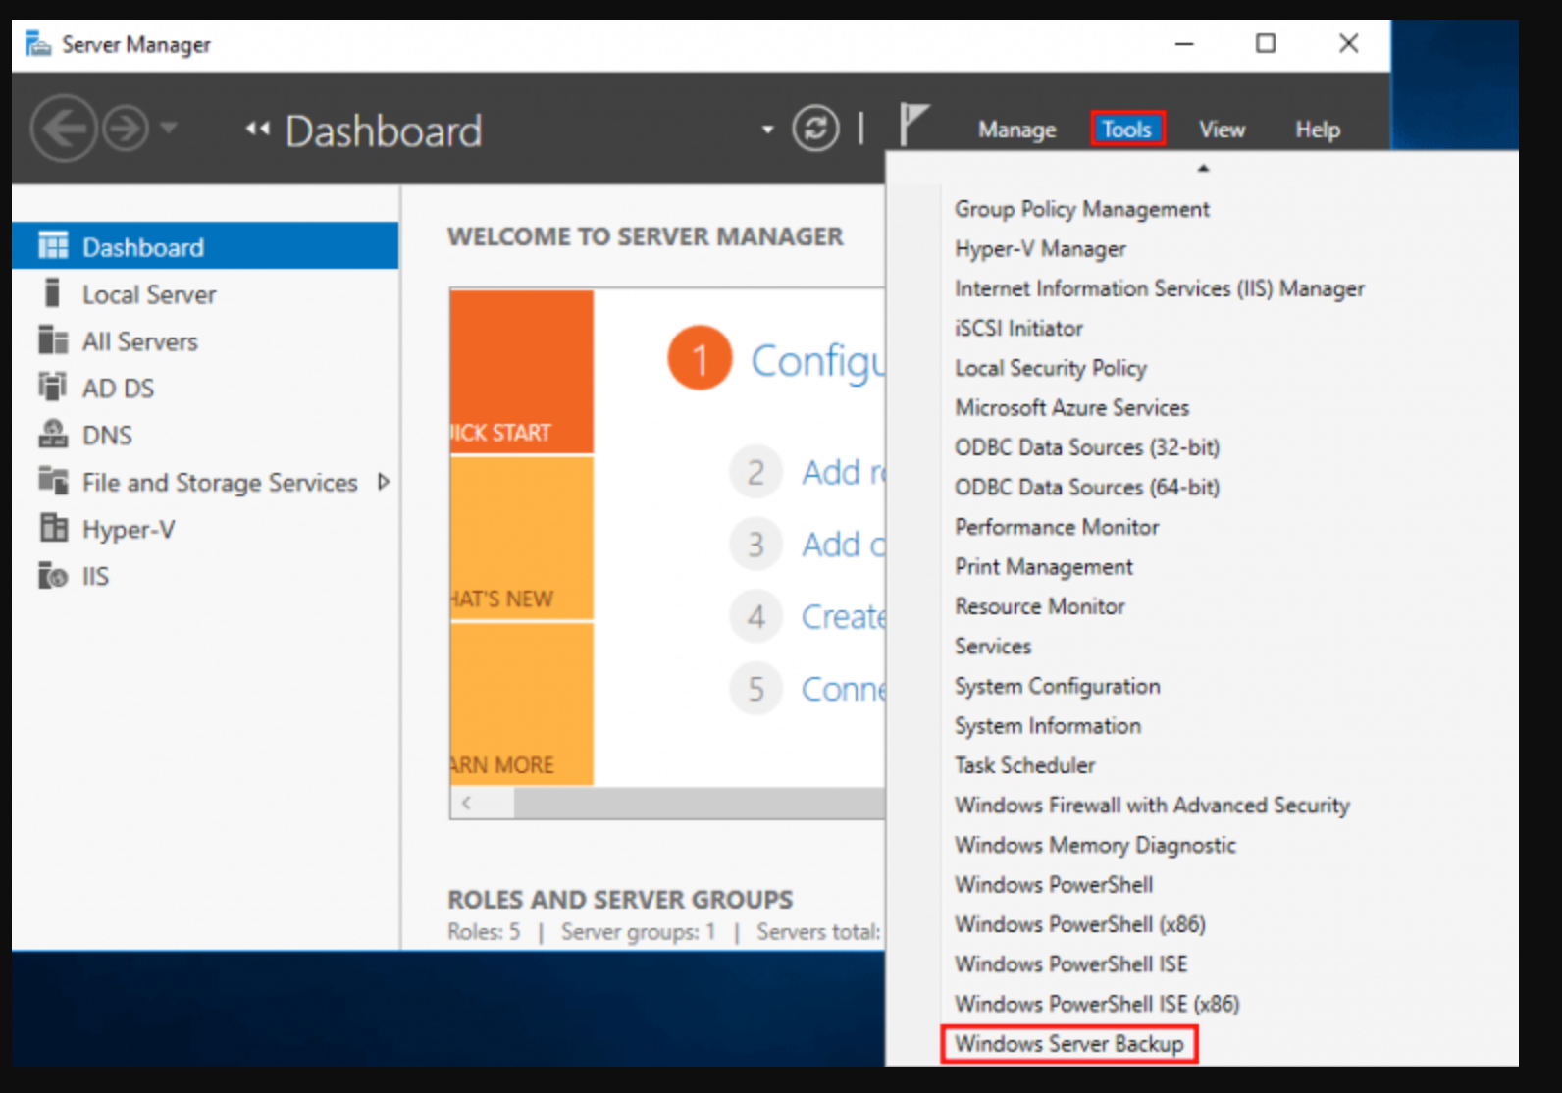The height and width of the screenshot is (1093, 1562).
Task: Open navigation history dropdown arrow
Action: (x=169, y=128)
